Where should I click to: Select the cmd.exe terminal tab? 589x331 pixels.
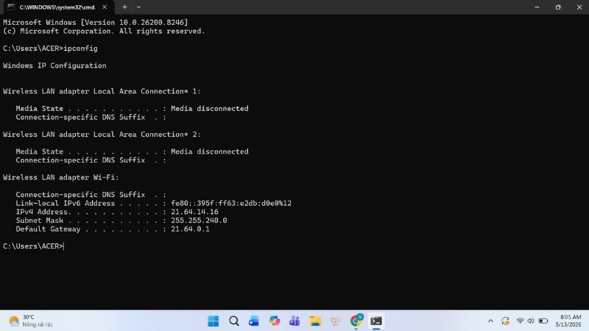[59, 7]
